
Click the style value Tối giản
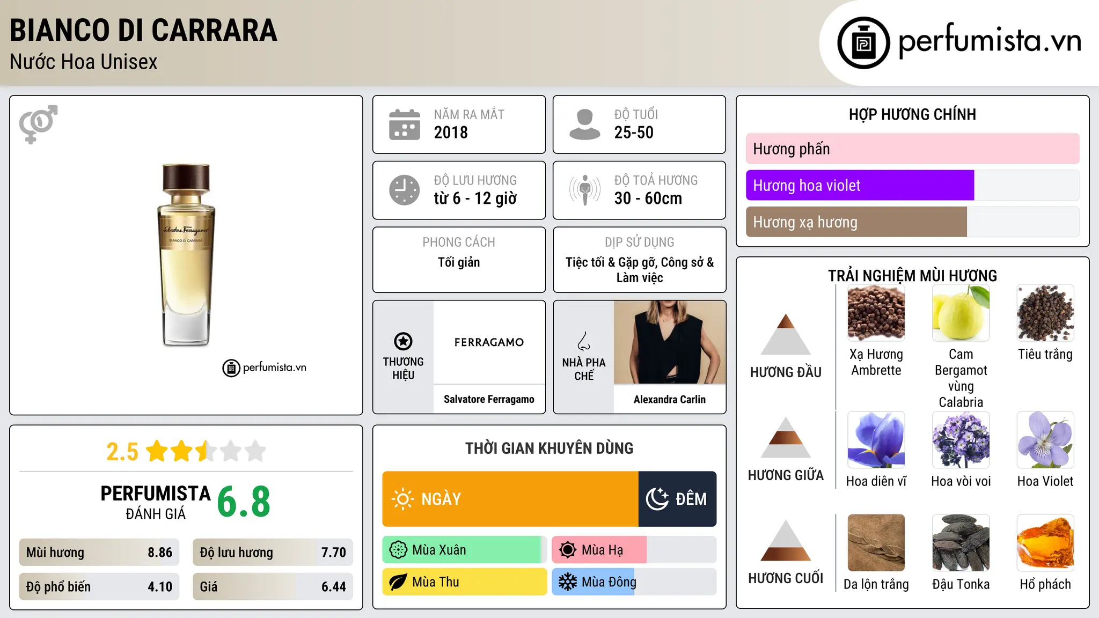[x=459, y=262]
